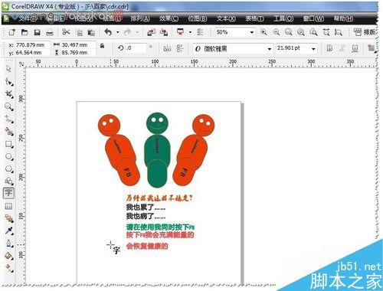The height and width of the screenshot is (291, 383).
Task: Expand the Redo history dropdown arrow
Action: (x=137, y=32)
